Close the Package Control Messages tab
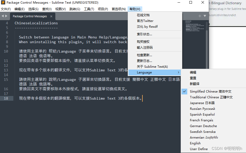This screenshot has height=153, width=246. click(51, 16)
